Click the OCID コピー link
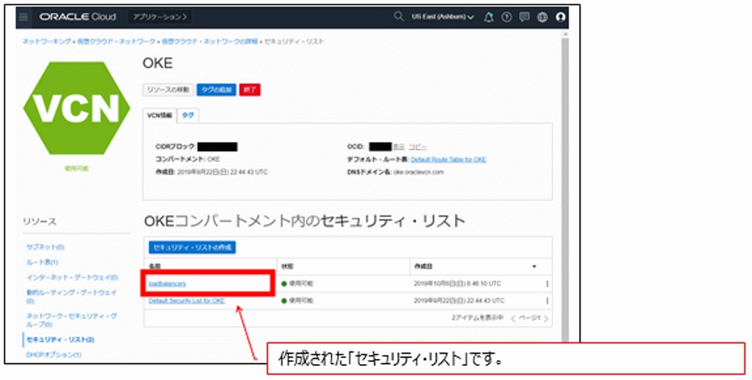This screenshot has width=752, height=380. tap(417, 146)
